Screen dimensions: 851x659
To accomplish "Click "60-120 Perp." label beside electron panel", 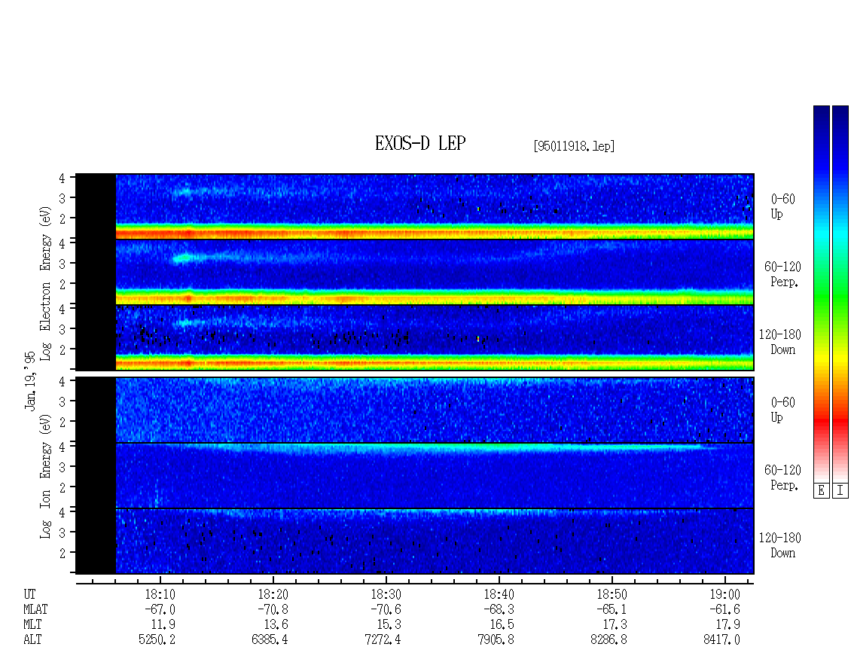I will pos(782,274).
